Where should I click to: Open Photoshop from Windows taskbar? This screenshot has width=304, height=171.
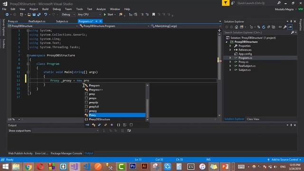click(x=133, y=166)
